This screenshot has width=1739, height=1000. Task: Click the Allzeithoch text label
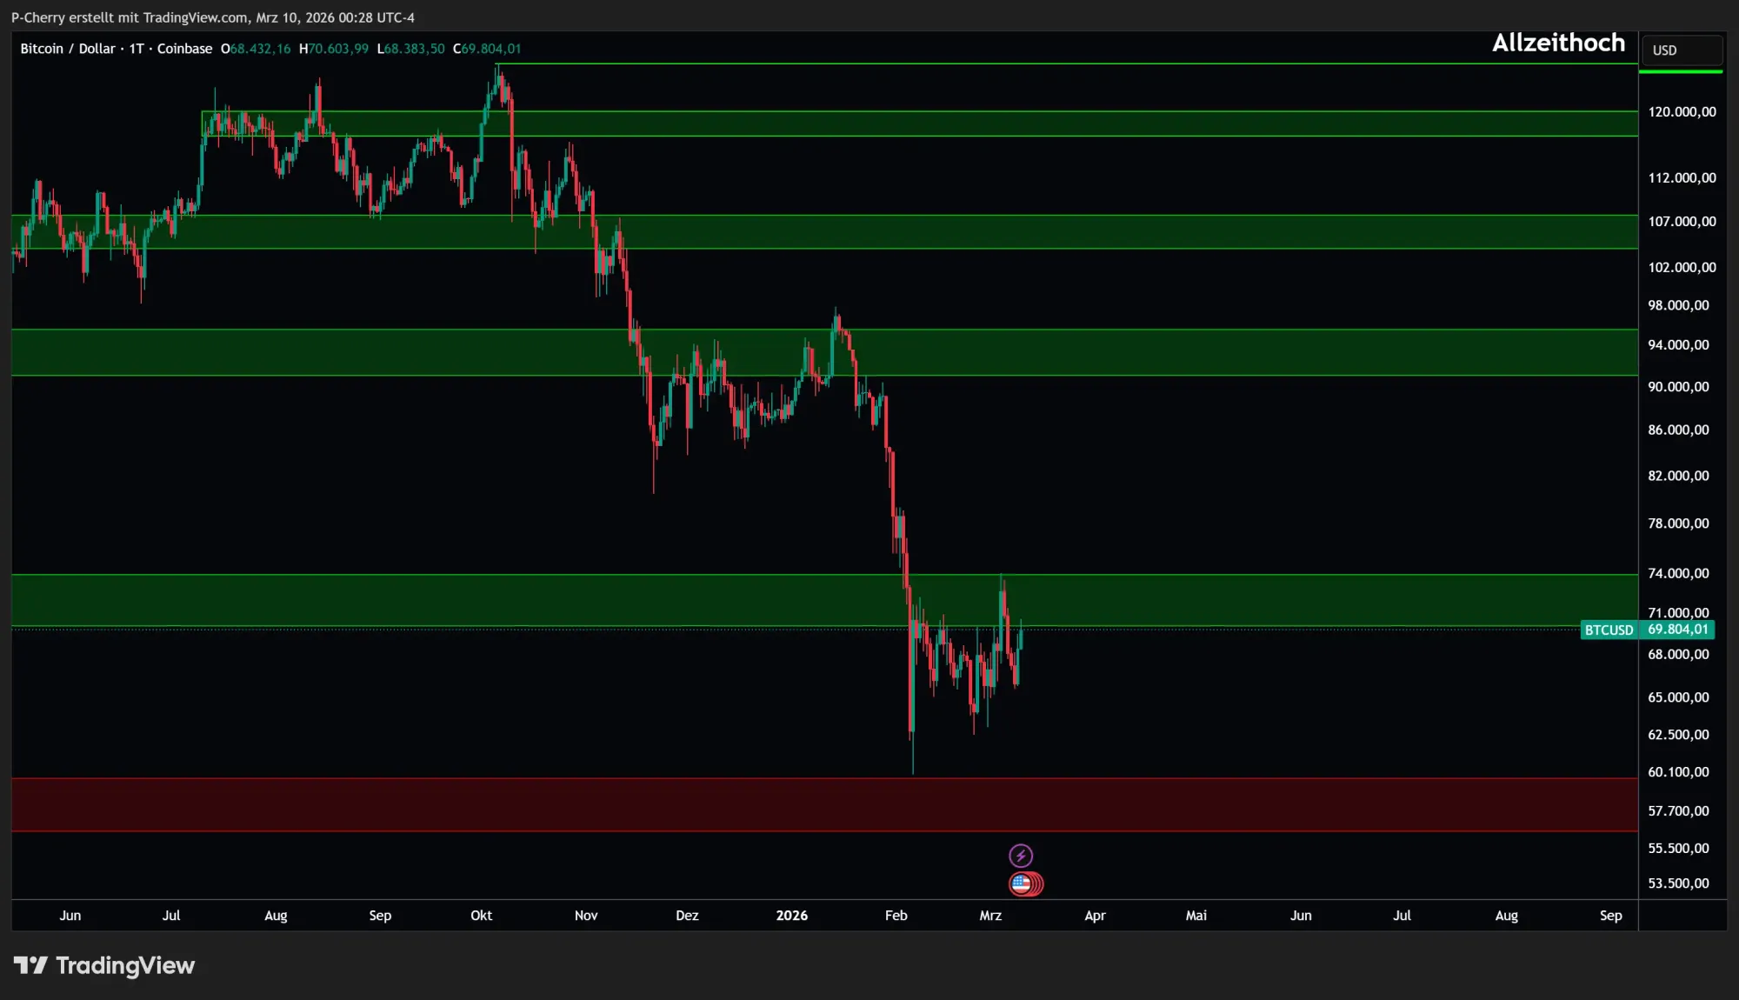pyautogui.click(x=1558, y=43)
